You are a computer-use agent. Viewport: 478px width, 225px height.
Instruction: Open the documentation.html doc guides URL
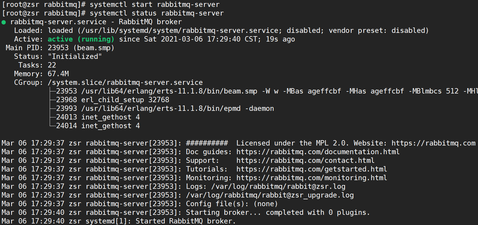click(x=317, y=152)
